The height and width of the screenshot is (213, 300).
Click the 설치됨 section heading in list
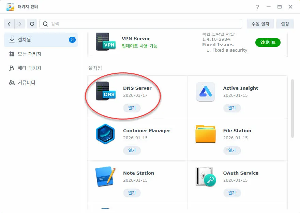coord(95,68)
